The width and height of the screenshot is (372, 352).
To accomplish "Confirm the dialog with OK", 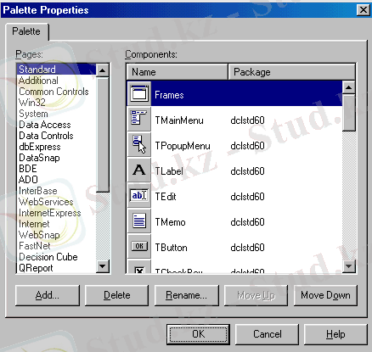I will tap(198, 334).
